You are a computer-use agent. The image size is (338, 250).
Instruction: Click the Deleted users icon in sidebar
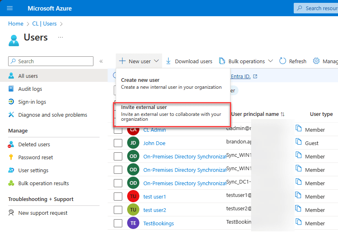pyautogui.click(x=11, y=144)
